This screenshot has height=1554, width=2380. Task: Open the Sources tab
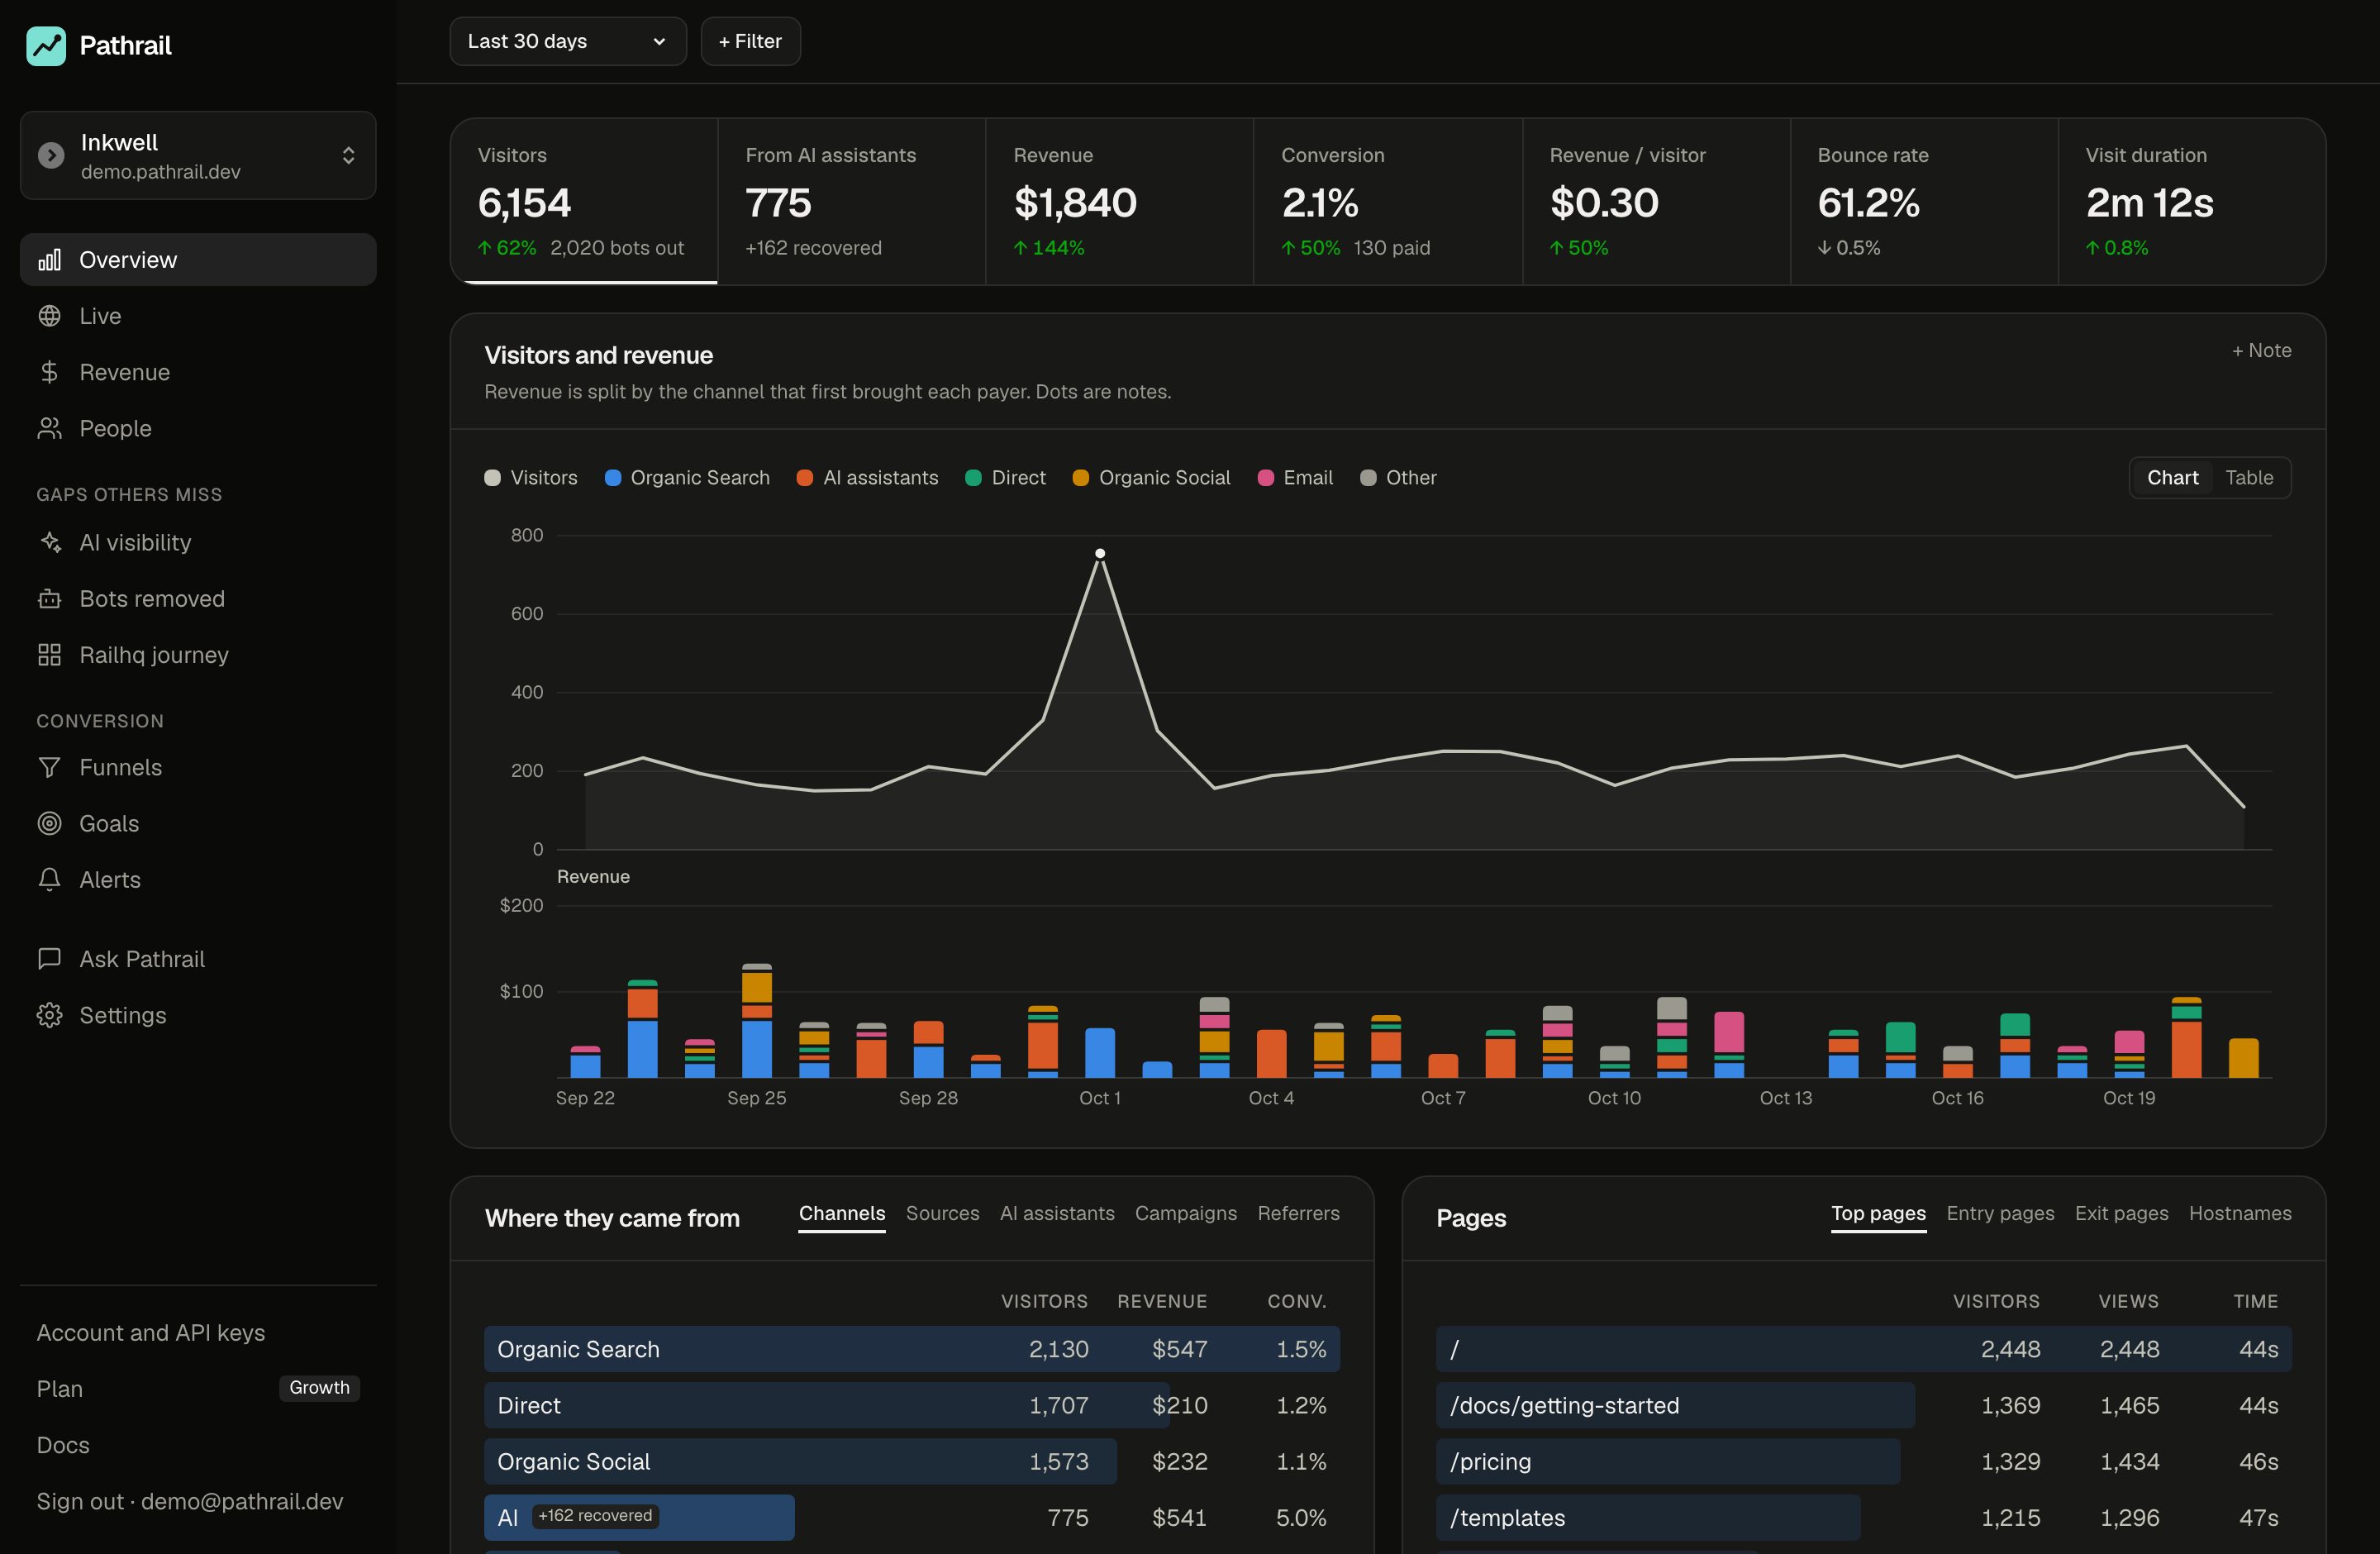pos(942,1213)
